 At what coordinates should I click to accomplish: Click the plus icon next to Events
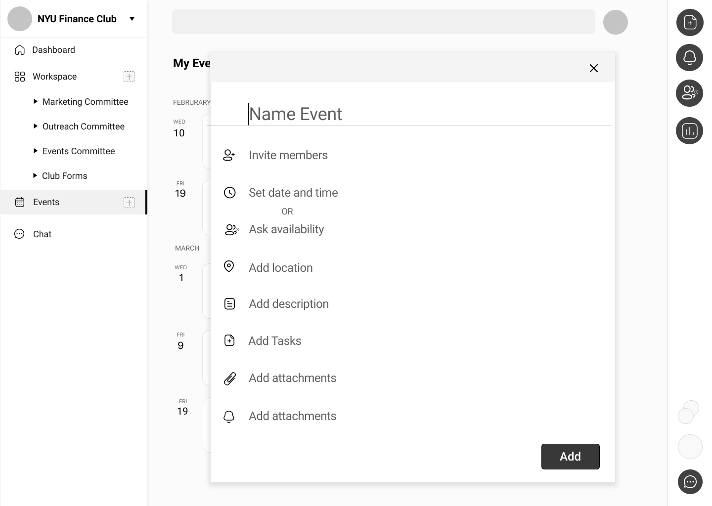point(129,203)
